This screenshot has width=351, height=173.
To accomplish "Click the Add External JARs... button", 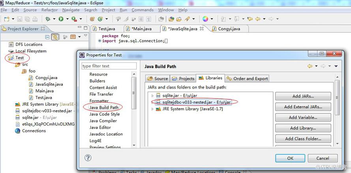I will (x=303, y=107).
